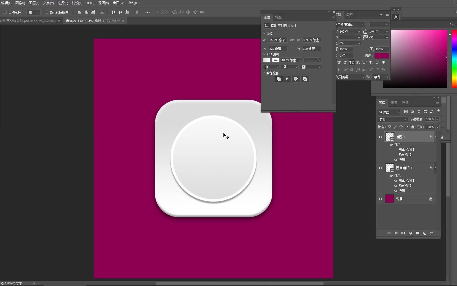Collapse the 形状细节 section
Viewport: 457px width, 286px height.
[264, 55]
